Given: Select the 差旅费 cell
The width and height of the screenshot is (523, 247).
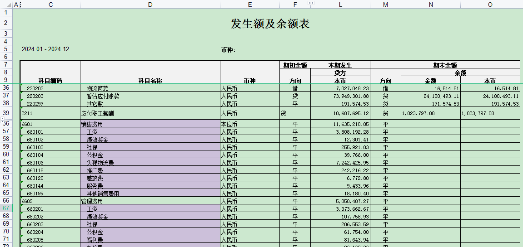Looking at the screenshot, I should click(150, 178).
